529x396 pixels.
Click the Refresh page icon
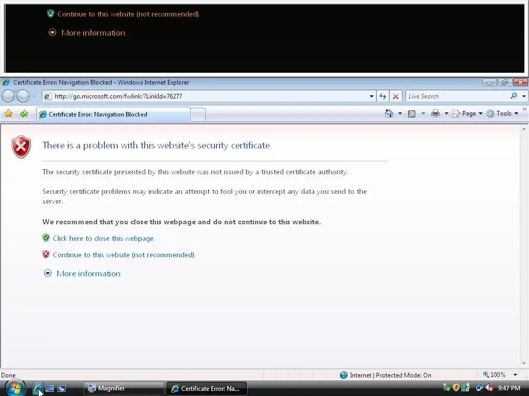pyautogui.click(x=383, y=96)
